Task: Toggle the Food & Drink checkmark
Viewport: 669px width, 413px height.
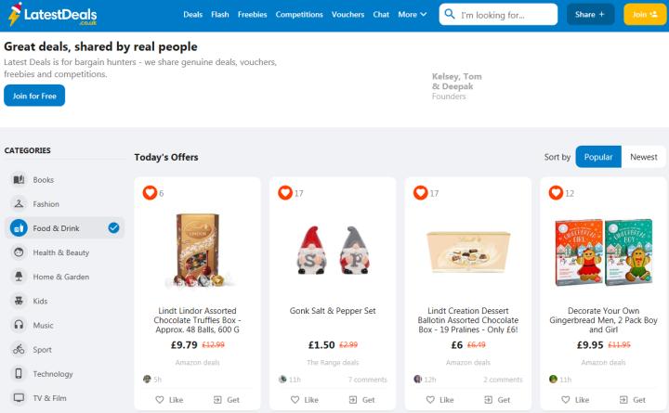Action: 113,227
